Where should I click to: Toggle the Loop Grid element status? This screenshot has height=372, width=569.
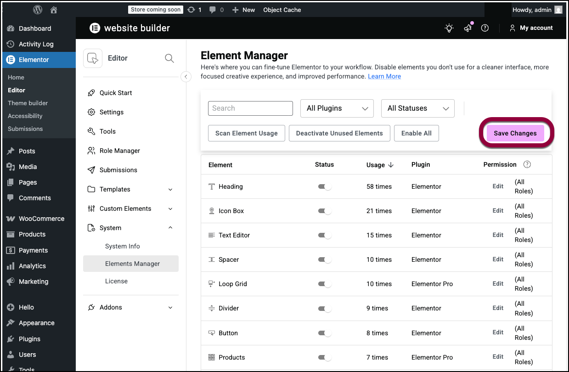(325, 284)
